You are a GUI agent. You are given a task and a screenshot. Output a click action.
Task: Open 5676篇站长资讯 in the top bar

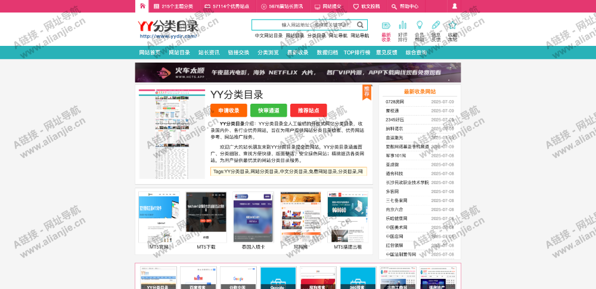pos(282,7)
